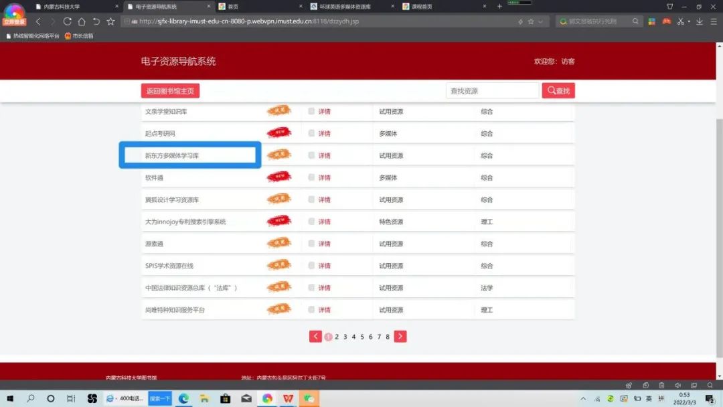Check the box in the 软件通 row
This screenshot has width=723, height=407.
311,177
